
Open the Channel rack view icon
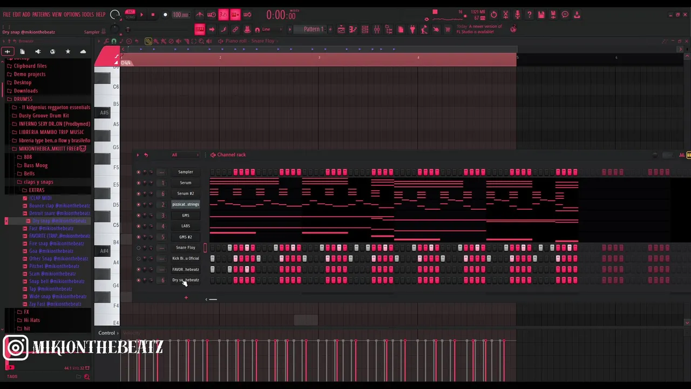[365, 29]
